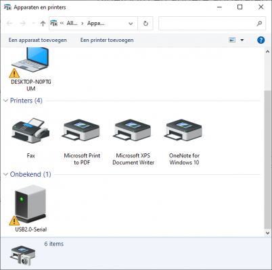
Task: Click the Forward navigation arrow
Action: 23,24
